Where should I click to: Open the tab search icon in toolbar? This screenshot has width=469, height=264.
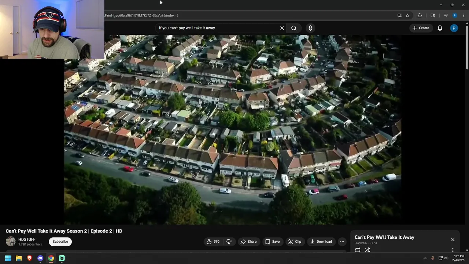pos(433,15)
